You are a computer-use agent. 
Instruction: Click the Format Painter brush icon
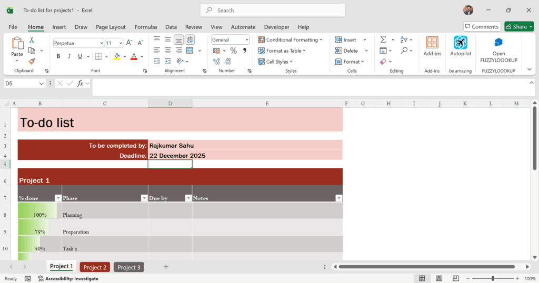coord(32,61)
